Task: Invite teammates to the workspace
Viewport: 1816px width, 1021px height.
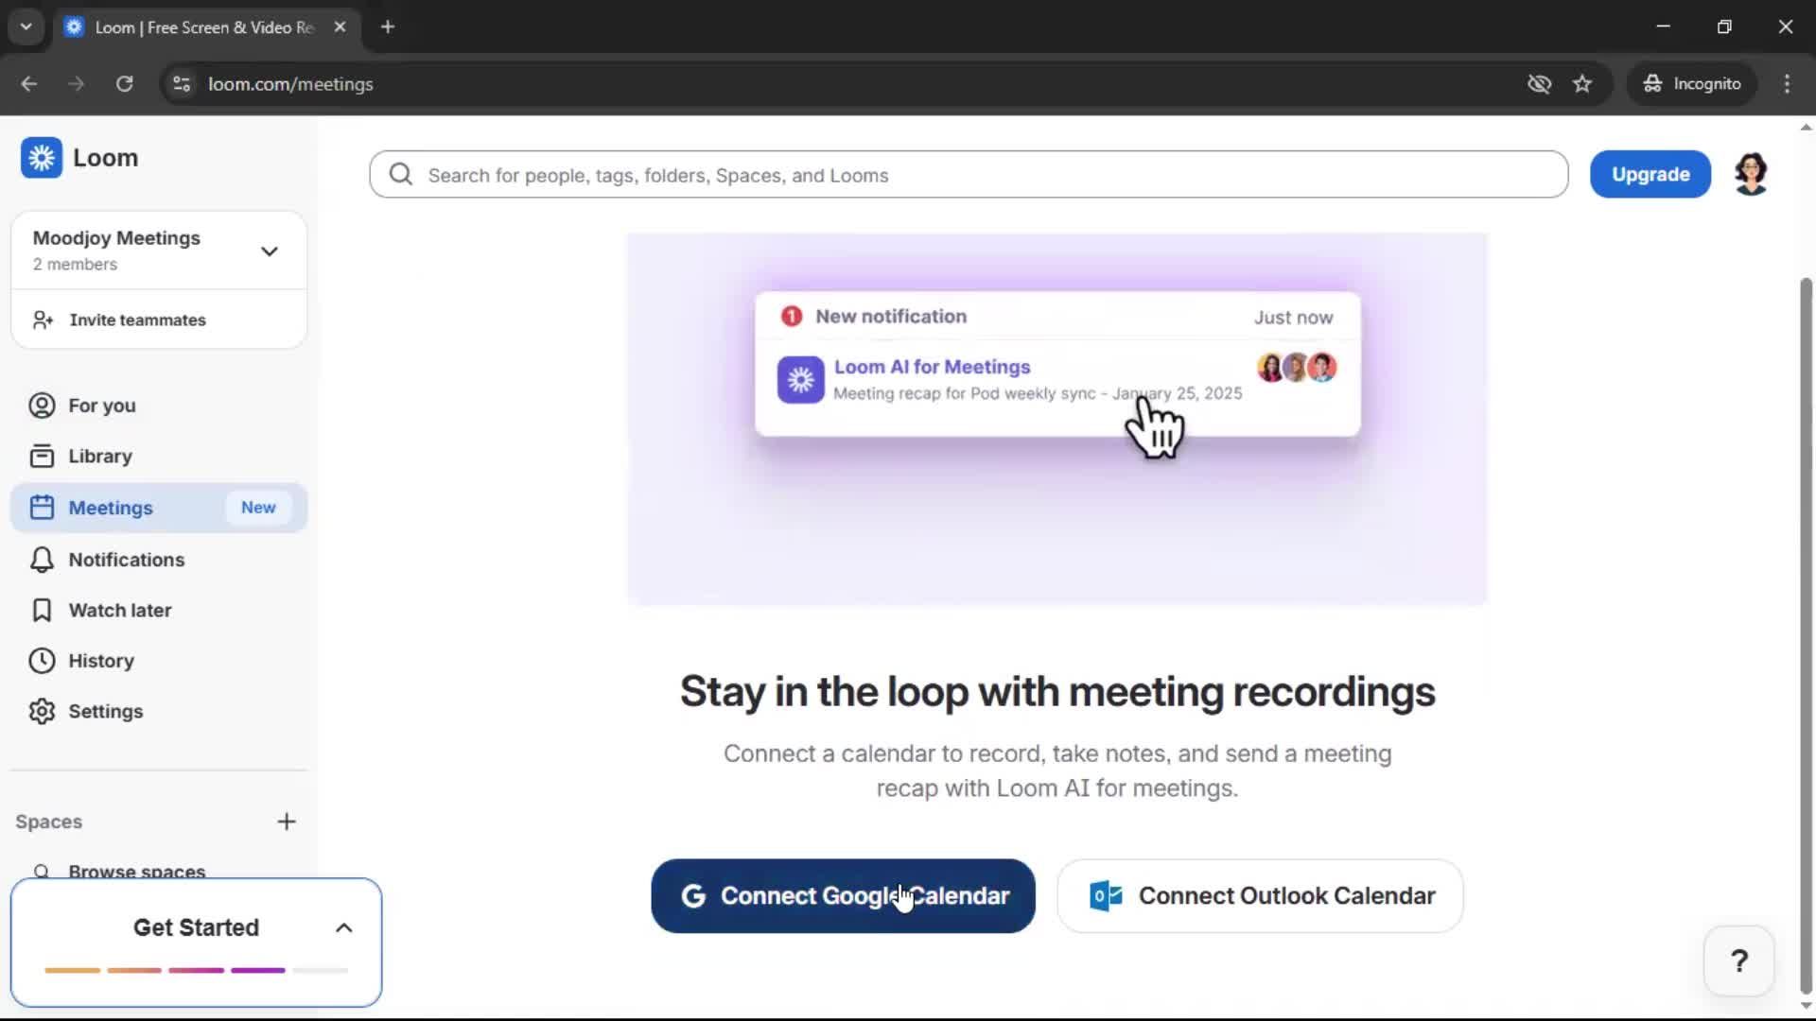Action: pos(138,320)
